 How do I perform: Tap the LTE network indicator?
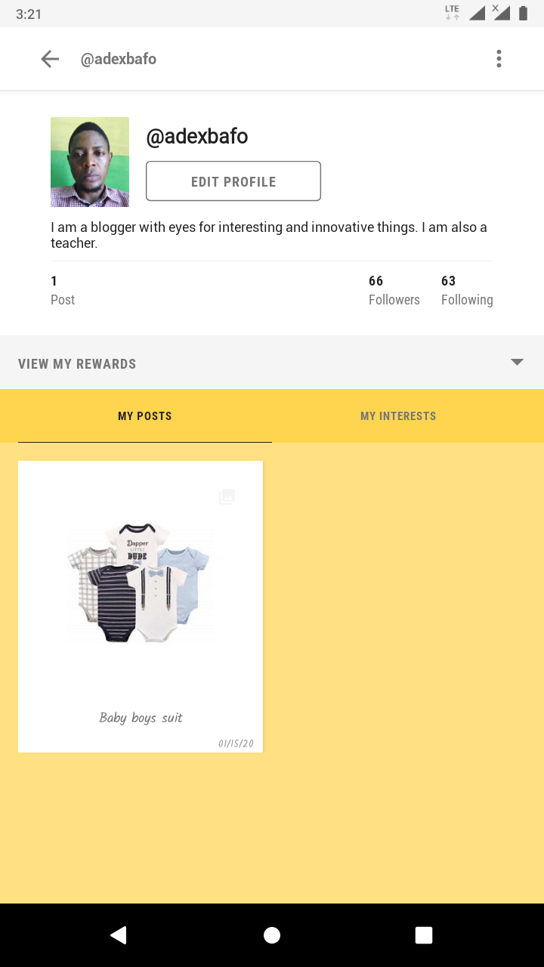[x=453, y=13]
